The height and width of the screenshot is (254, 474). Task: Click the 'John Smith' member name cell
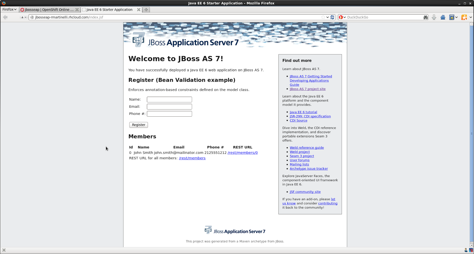pos(143,153)
